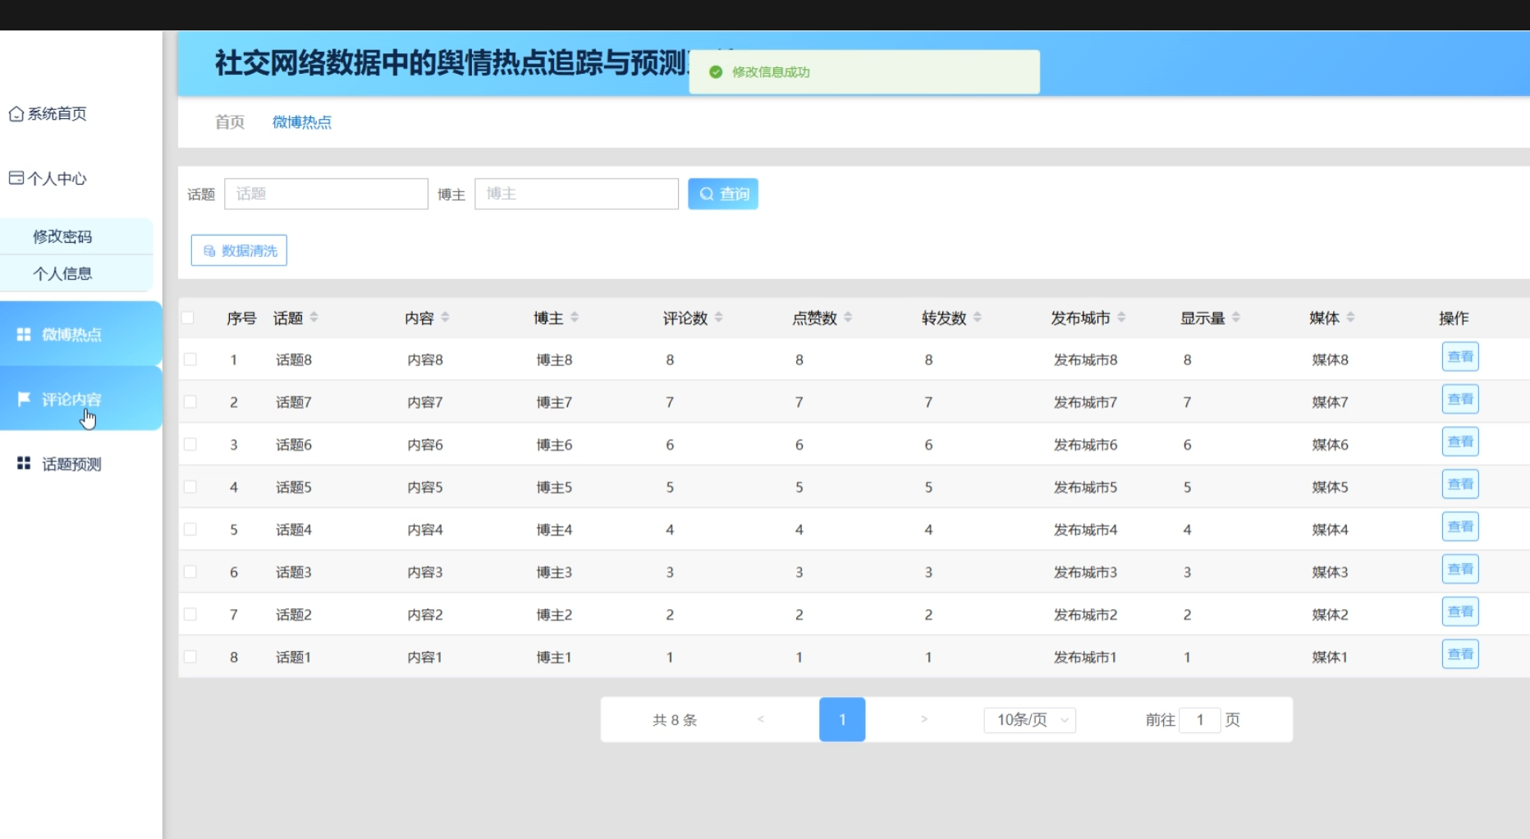
Task: Check the row checkbox for 话题8
Action: click(190, 360)
